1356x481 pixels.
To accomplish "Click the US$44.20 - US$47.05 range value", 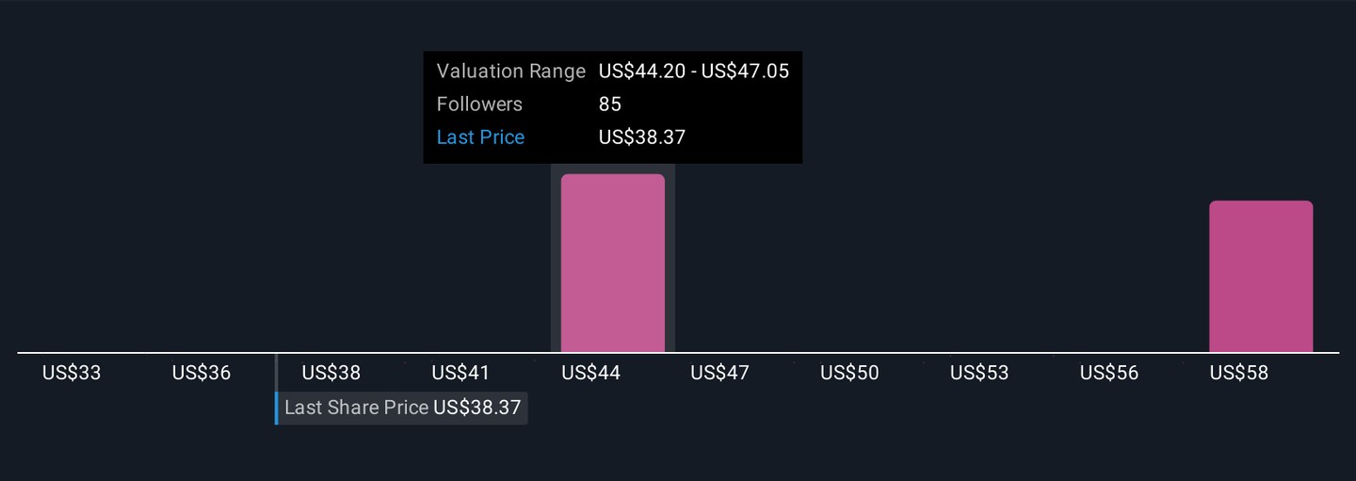I will point(694,72).
